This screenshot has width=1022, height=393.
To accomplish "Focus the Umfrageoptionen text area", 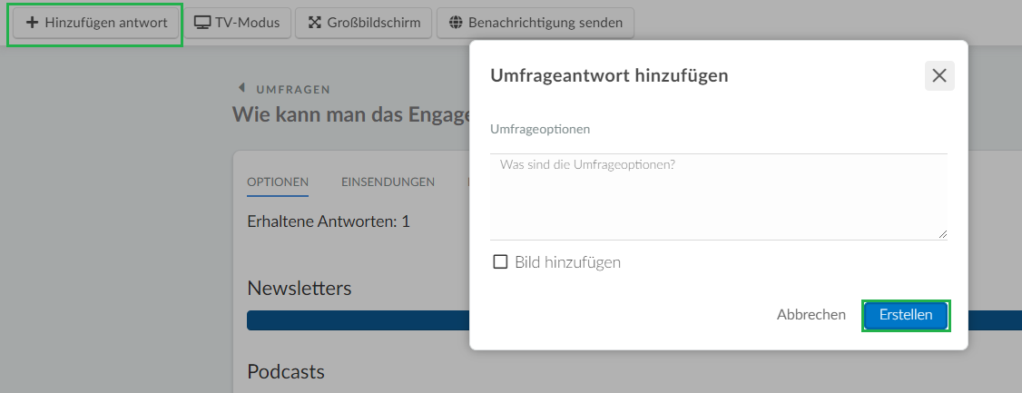I will pos(718,197).
